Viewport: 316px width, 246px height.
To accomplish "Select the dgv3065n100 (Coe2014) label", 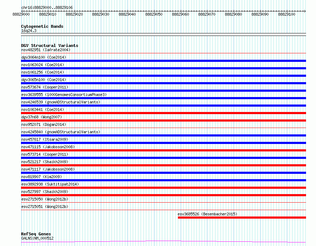I will tap(44, 80).
